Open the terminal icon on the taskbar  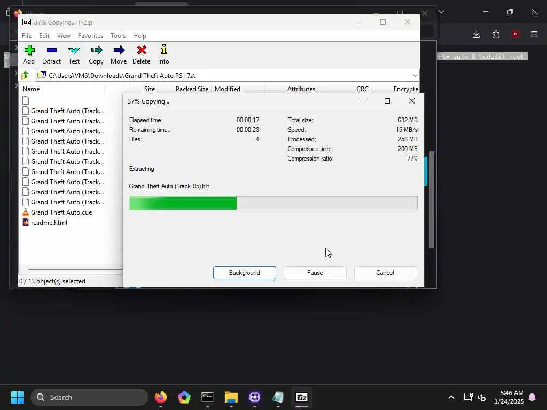coord(208,397)
